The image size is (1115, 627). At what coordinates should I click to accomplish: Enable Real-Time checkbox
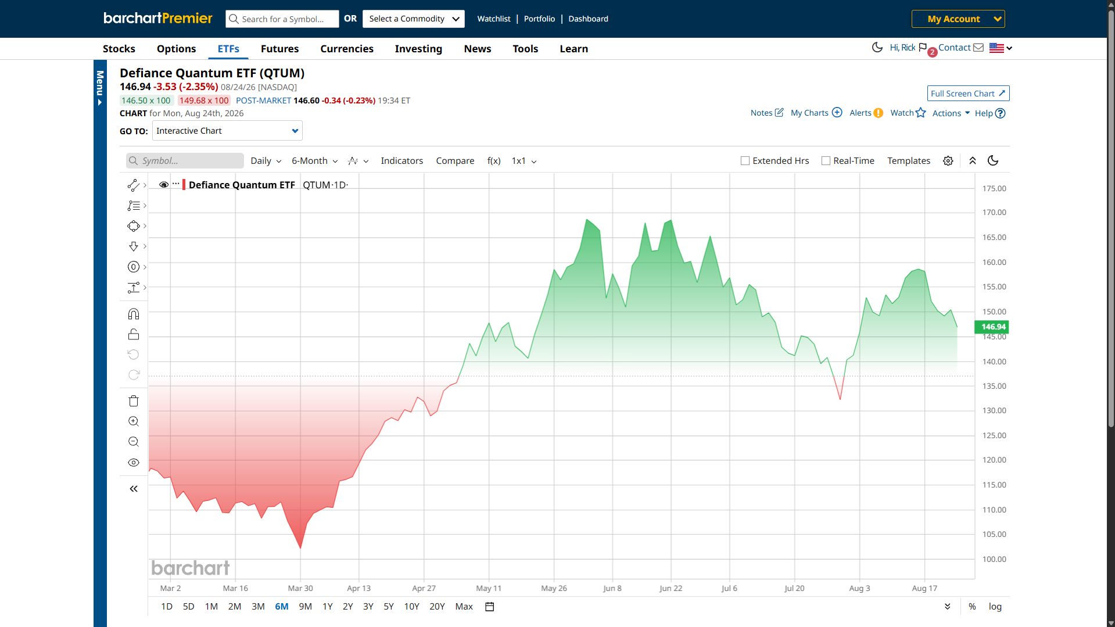coord(826,161)
